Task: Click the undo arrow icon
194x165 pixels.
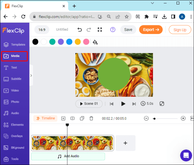Action: click(80, 30)
